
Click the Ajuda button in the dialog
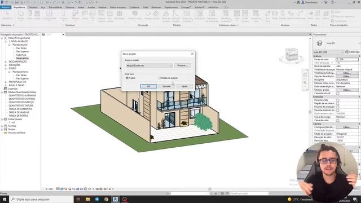(x=184, y=86)
